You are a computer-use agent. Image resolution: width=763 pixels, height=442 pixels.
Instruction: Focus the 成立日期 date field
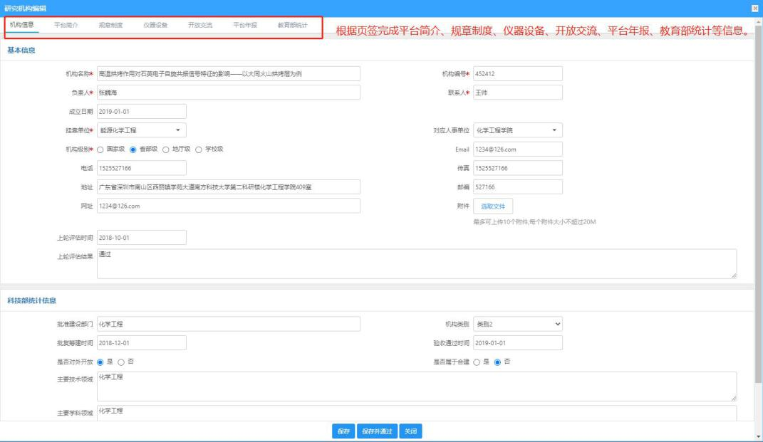pyautogui.click(x=141, y=111)
